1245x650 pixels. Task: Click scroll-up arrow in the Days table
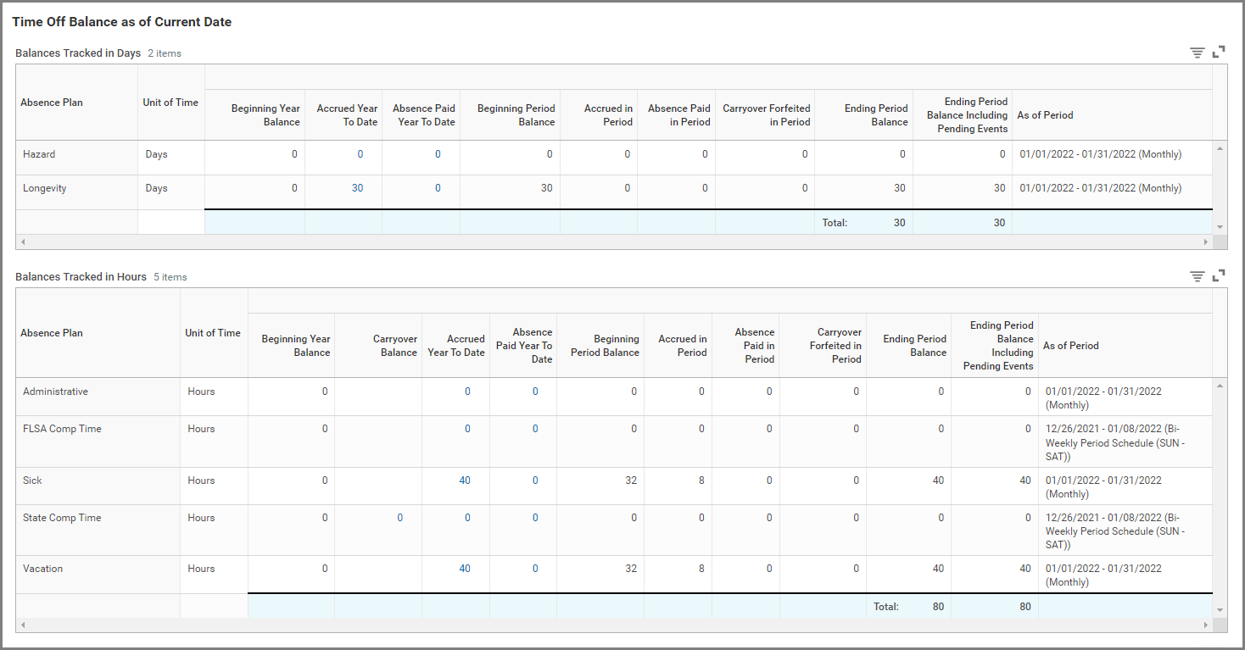(1220, 148)
